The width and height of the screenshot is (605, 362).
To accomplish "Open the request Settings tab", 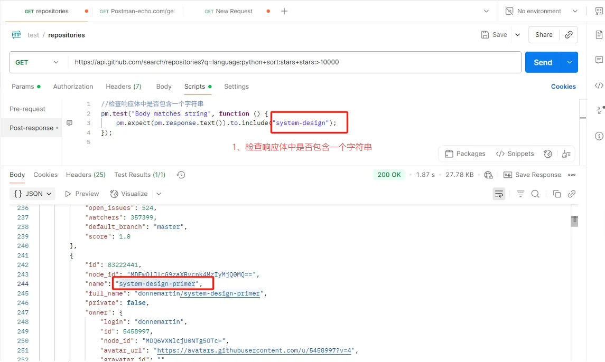I will pyautogui.click(x=236, y=87).
